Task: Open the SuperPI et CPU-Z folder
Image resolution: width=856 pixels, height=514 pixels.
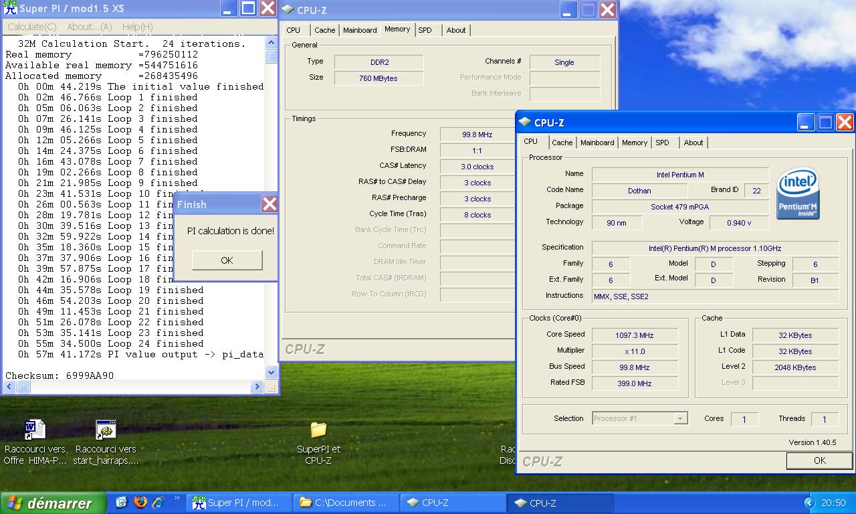Action: coord(318,442)
